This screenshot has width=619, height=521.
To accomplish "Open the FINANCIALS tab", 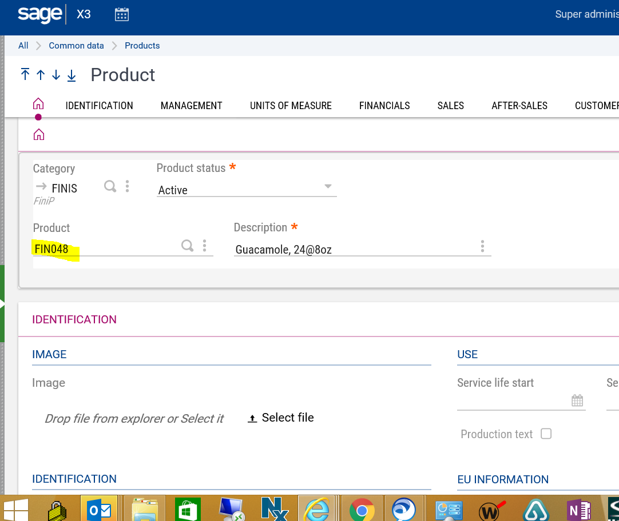I will [384, 106].
